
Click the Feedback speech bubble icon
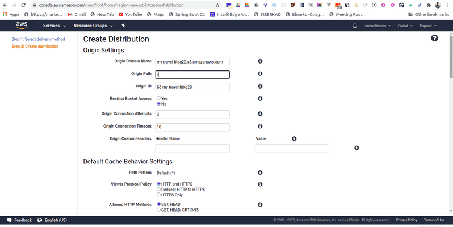click(9, 220)
